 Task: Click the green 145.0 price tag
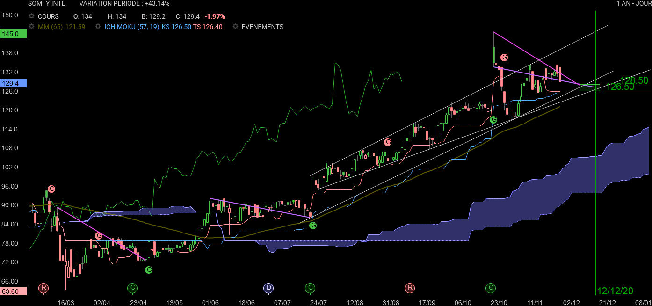[14, 34]
